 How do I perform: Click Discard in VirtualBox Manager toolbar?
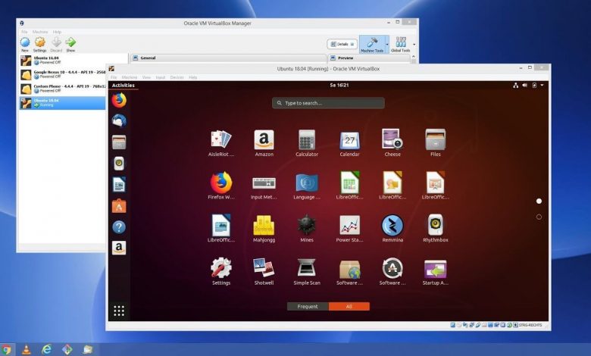[x=56, y=45]
